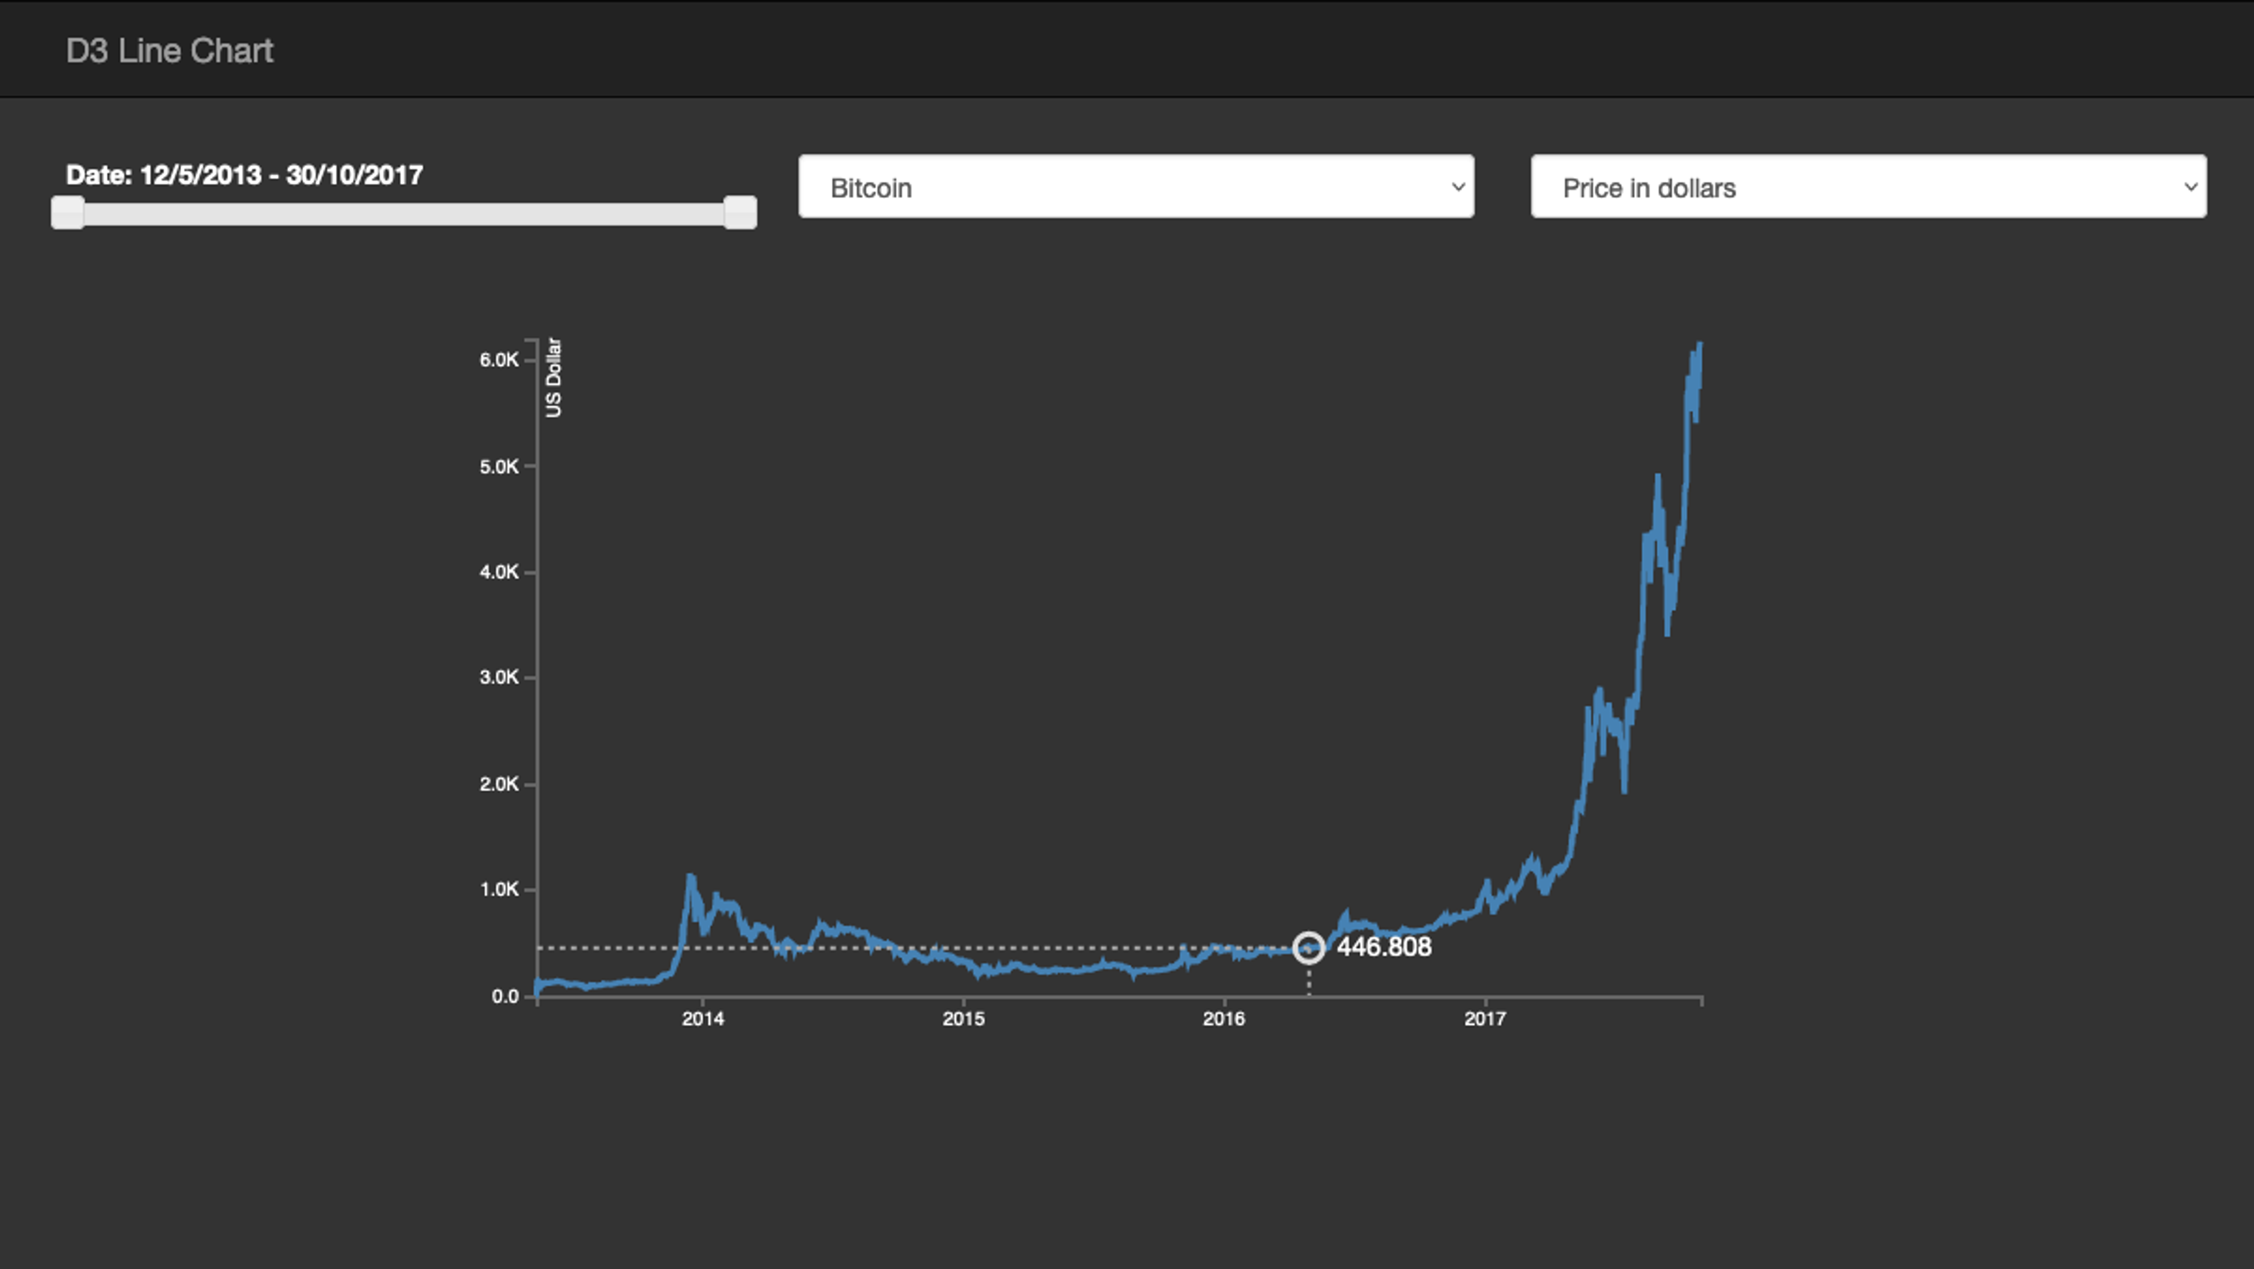Click the hover circle marker on line

tap(1308, 947)
